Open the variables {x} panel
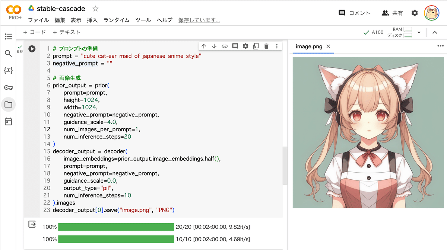The width and height of the screenshot is (447, 250). point(8,70)
